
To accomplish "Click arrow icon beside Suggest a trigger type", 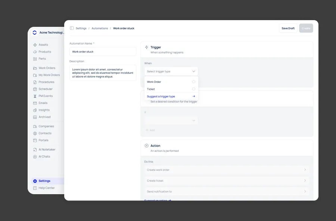I will 194,96.
